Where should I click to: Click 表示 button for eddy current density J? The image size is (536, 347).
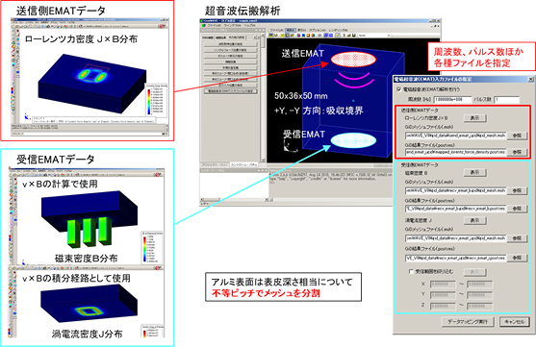474,221
